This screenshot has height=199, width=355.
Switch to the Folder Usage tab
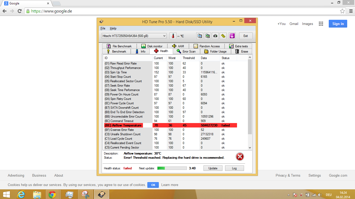click(x=215, y=51)
